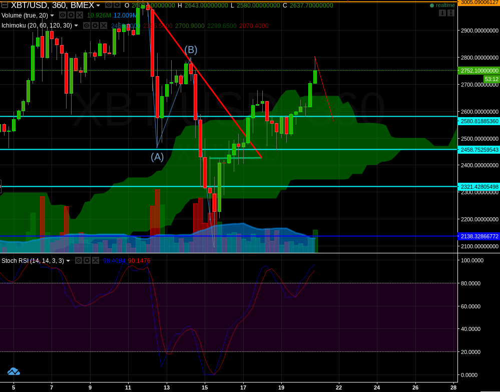Toggle the Ichimoku indicator eye icon
This screenshot has width=500, height=392.
click(87, 26)
